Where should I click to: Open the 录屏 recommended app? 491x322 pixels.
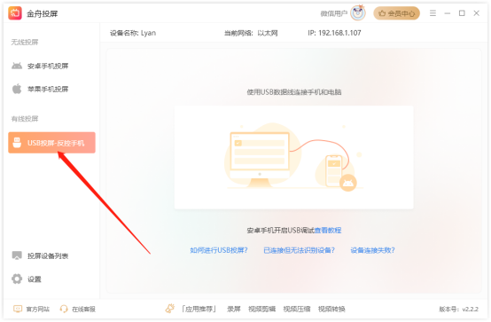[234, 310]
